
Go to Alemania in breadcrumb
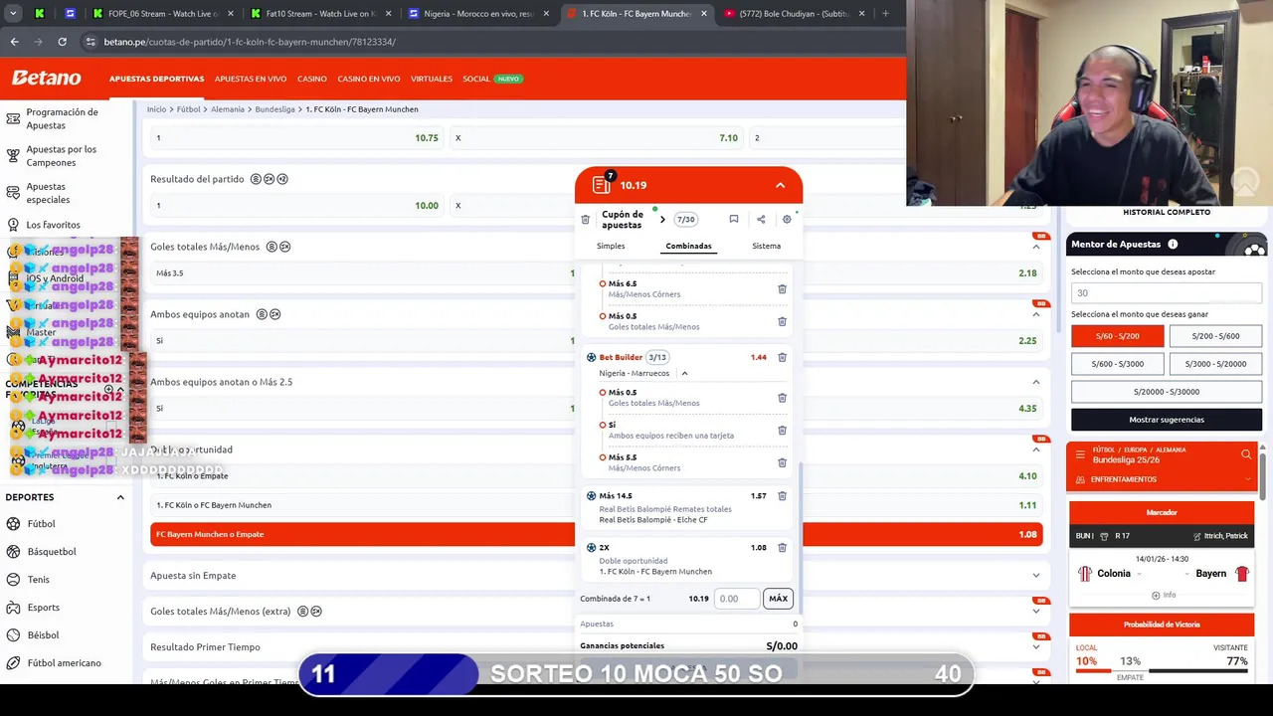(228, 109)
